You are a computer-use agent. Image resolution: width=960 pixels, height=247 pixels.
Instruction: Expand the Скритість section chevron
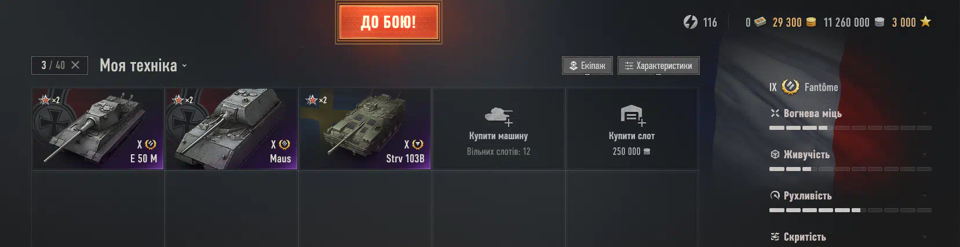click(924, 237)
